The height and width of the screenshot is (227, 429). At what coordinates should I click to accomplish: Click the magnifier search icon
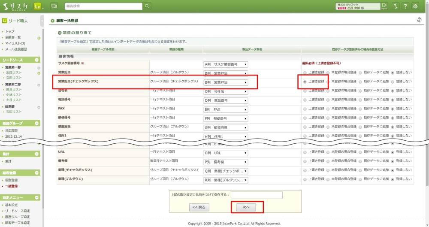click(x=147, y=6)
